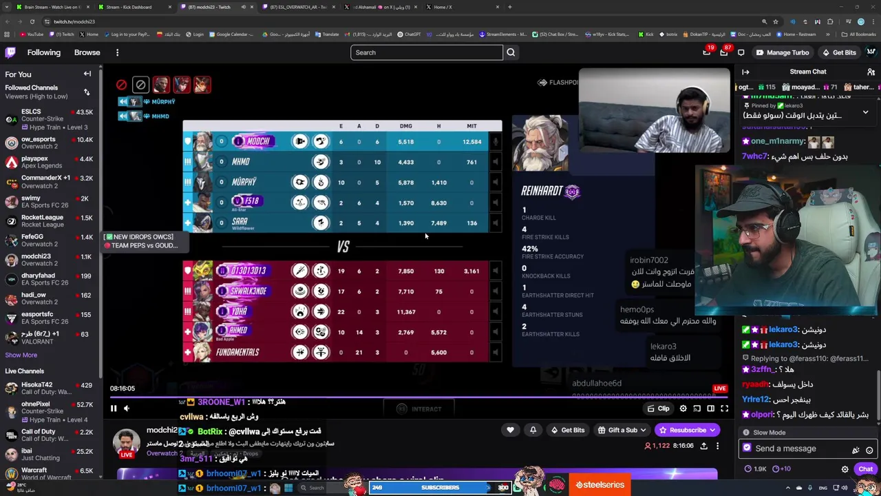The width and height of the screenshot is (881, 496).
Task: Click the purple Chat send button
Action: [x=865, y=469]
